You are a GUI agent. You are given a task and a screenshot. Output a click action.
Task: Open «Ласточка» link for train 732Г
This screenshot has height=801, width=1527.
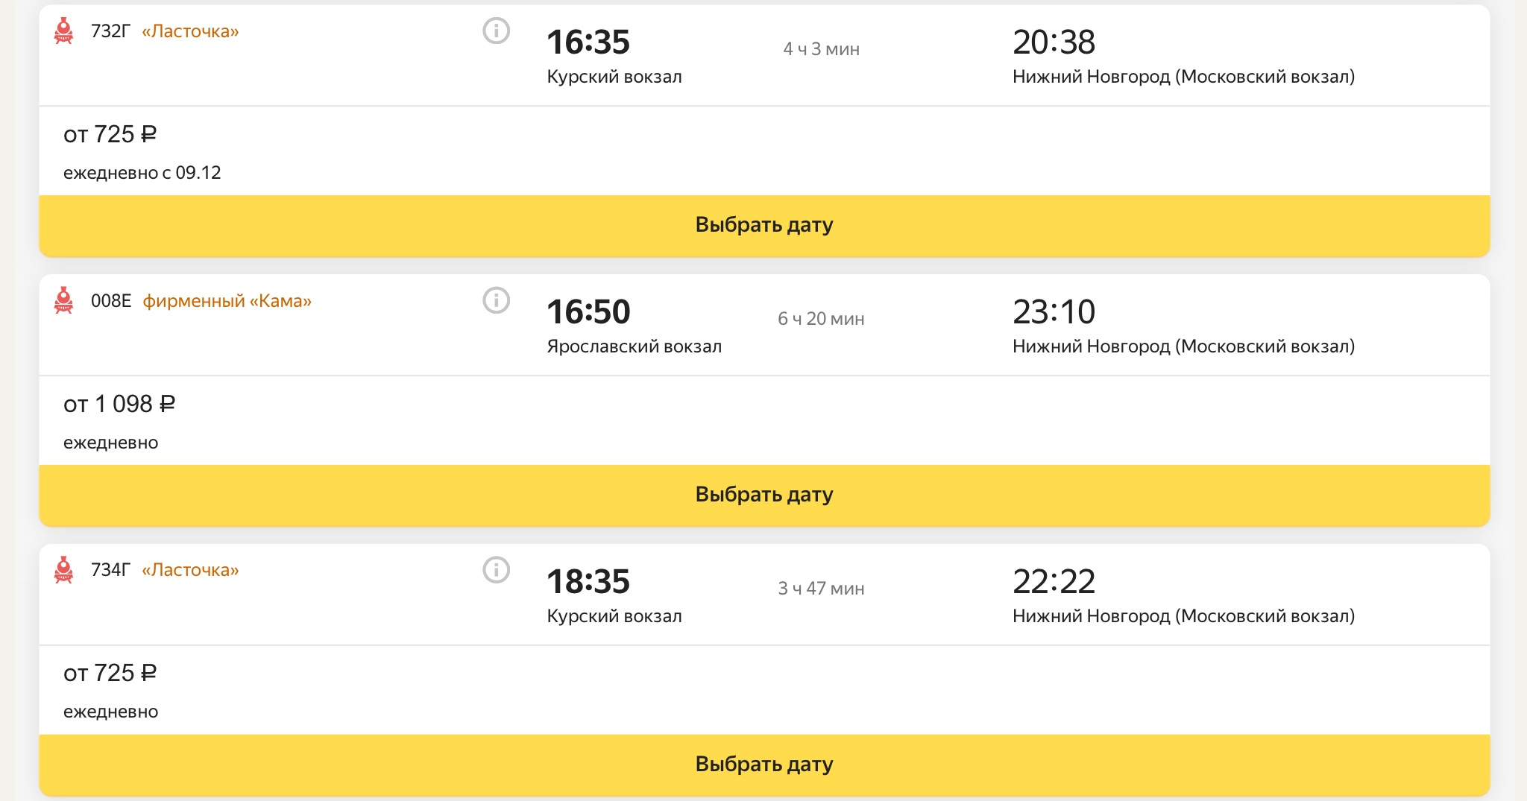(190, 31)
